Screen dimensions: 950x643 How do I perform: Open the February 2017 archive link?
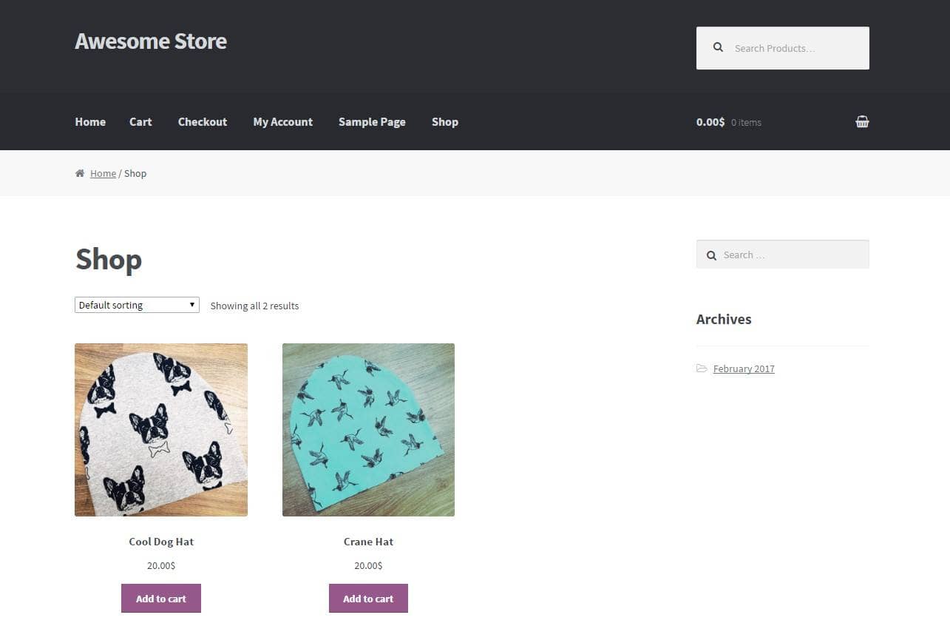[744, 368]
